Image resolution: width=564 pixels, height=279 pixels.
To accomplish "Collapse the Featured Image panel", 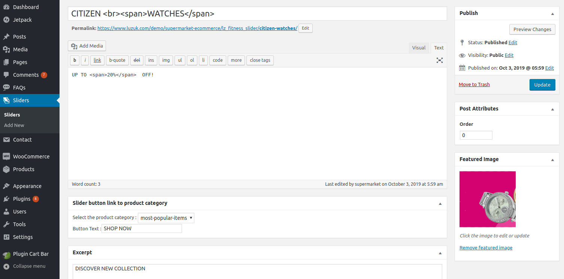I will pos(552,160).
